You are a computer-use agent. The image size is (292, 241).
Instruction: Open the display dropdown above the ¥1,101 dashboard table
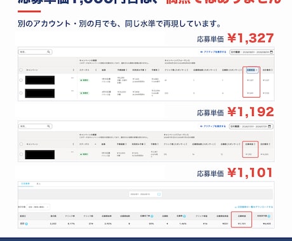click(x=38, y=207)
